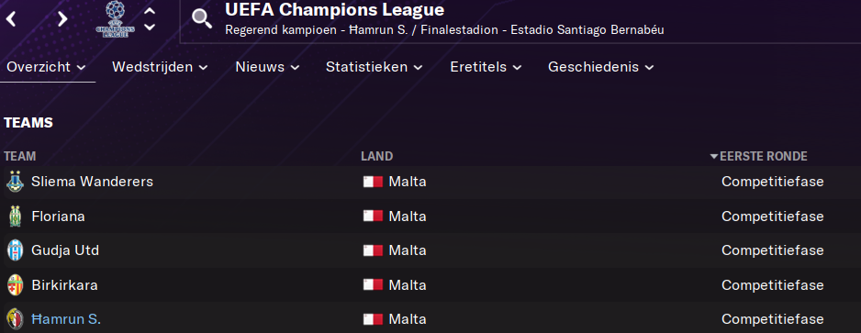Screen dimensions: 861x333
Task: Click the Ħamrun S. club badge
Action: point(15,319)
